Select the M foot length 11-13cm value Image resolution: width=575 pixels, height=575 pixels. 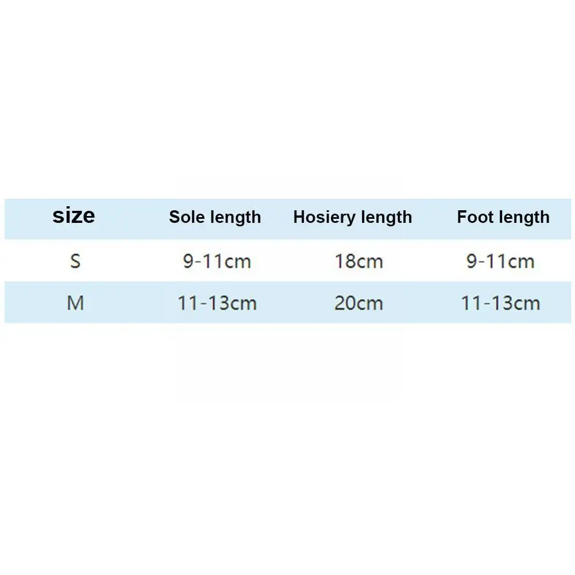(500, 303)
